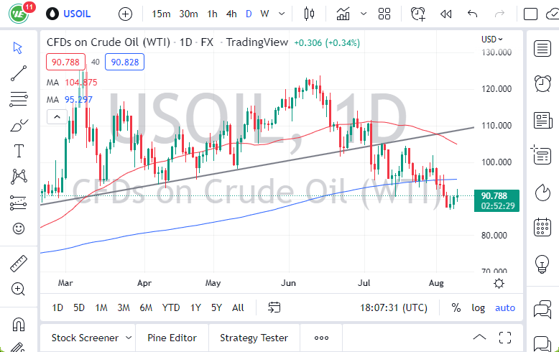Open candlestick chart style selector
This screenshot has height=352, width=559.
310,14
